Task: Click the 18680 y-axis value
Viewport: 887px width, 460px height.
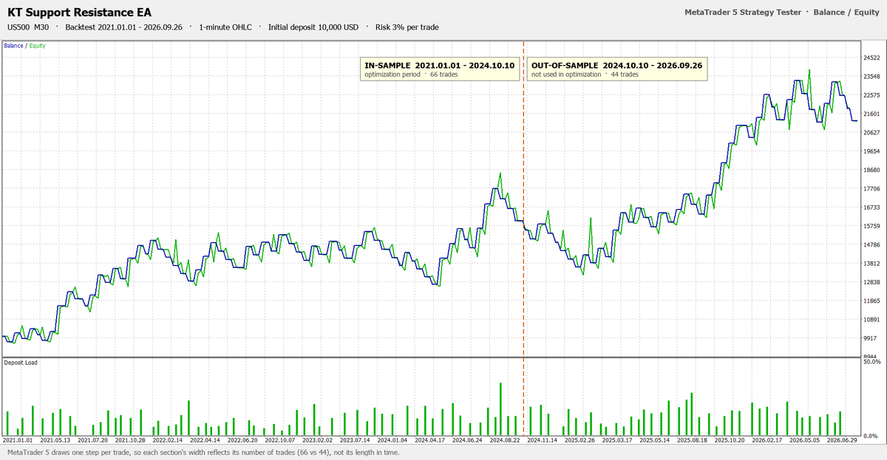Action: point(872,171)
